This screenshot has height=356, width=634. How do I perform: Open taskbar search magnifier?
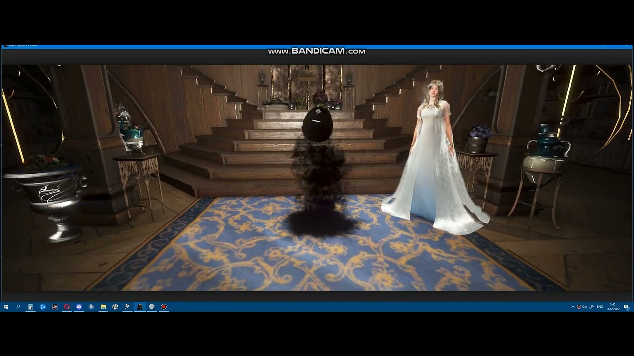point(18,307)
